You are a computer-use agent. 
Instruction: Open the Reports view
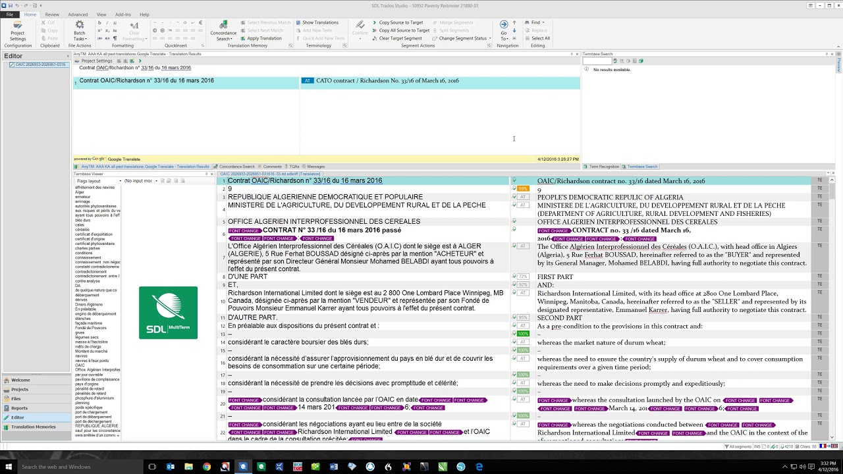(x=36, y=408)
